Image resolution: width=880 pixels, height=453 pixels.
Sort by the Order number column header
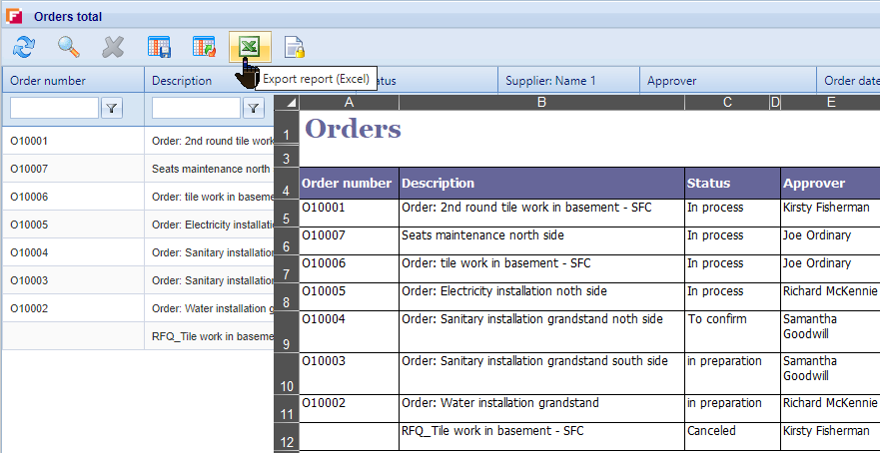click(x=48, y=81)
